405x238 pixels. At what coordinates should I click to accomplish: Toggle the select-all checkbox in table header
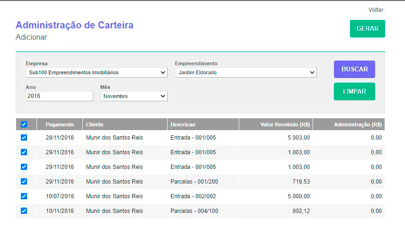pyautogui.click(x=24, y=124)
